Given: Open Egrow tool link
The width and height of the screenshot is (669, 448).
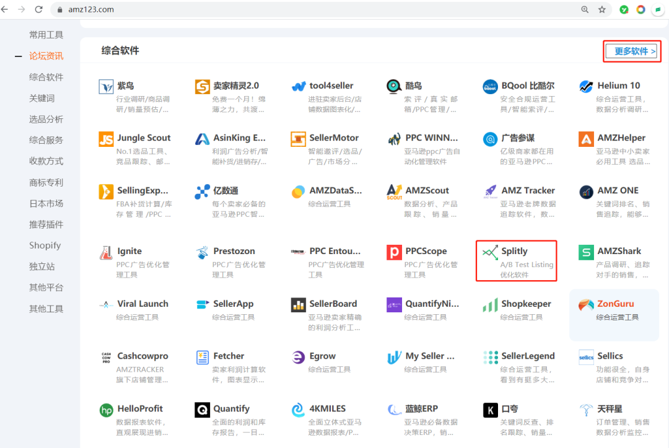Looking at the screenshot, I should tap(322, 356).
